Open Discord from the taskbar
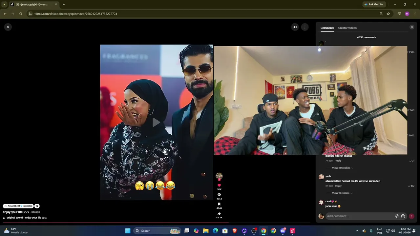Screen dimensions: 420x236 (x=283, y=231)
